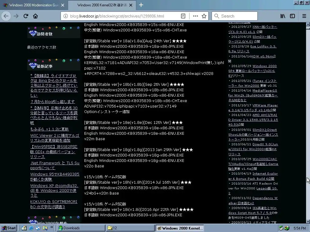Close the Windows 2000 Modernization Guide tab

[x=63, y=5]
